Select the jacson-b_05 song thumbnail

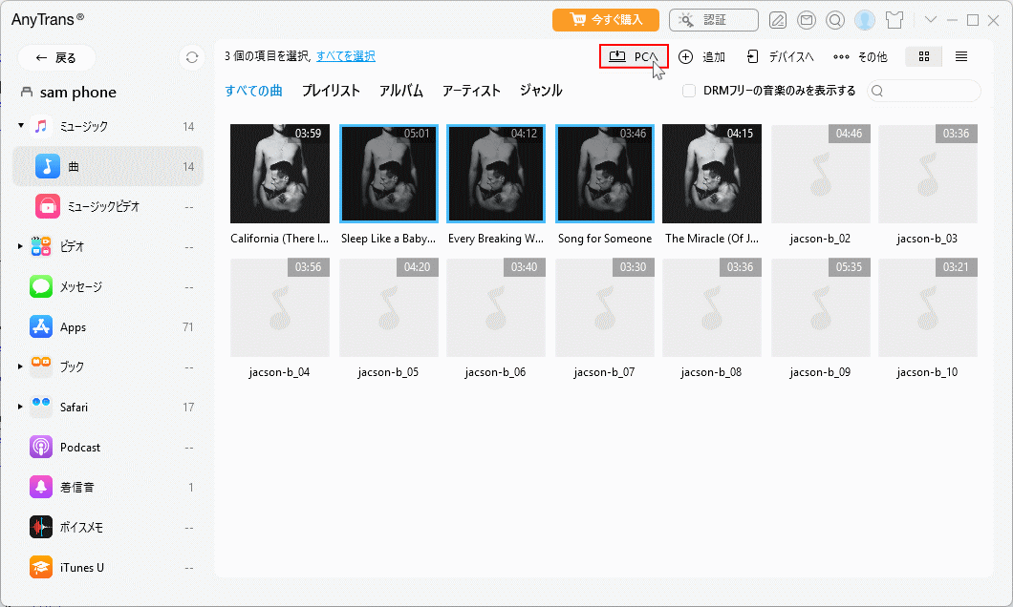click(x=389, y=307)
